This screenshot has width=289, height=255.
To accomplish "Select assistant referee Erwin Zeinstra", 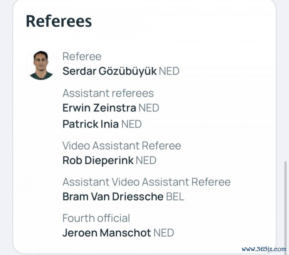I will pos(99,108).
